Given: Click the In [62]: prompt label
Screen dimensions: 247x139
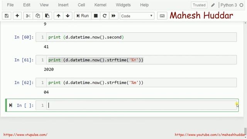Looking at the screenshot, I should coord(24,83).
